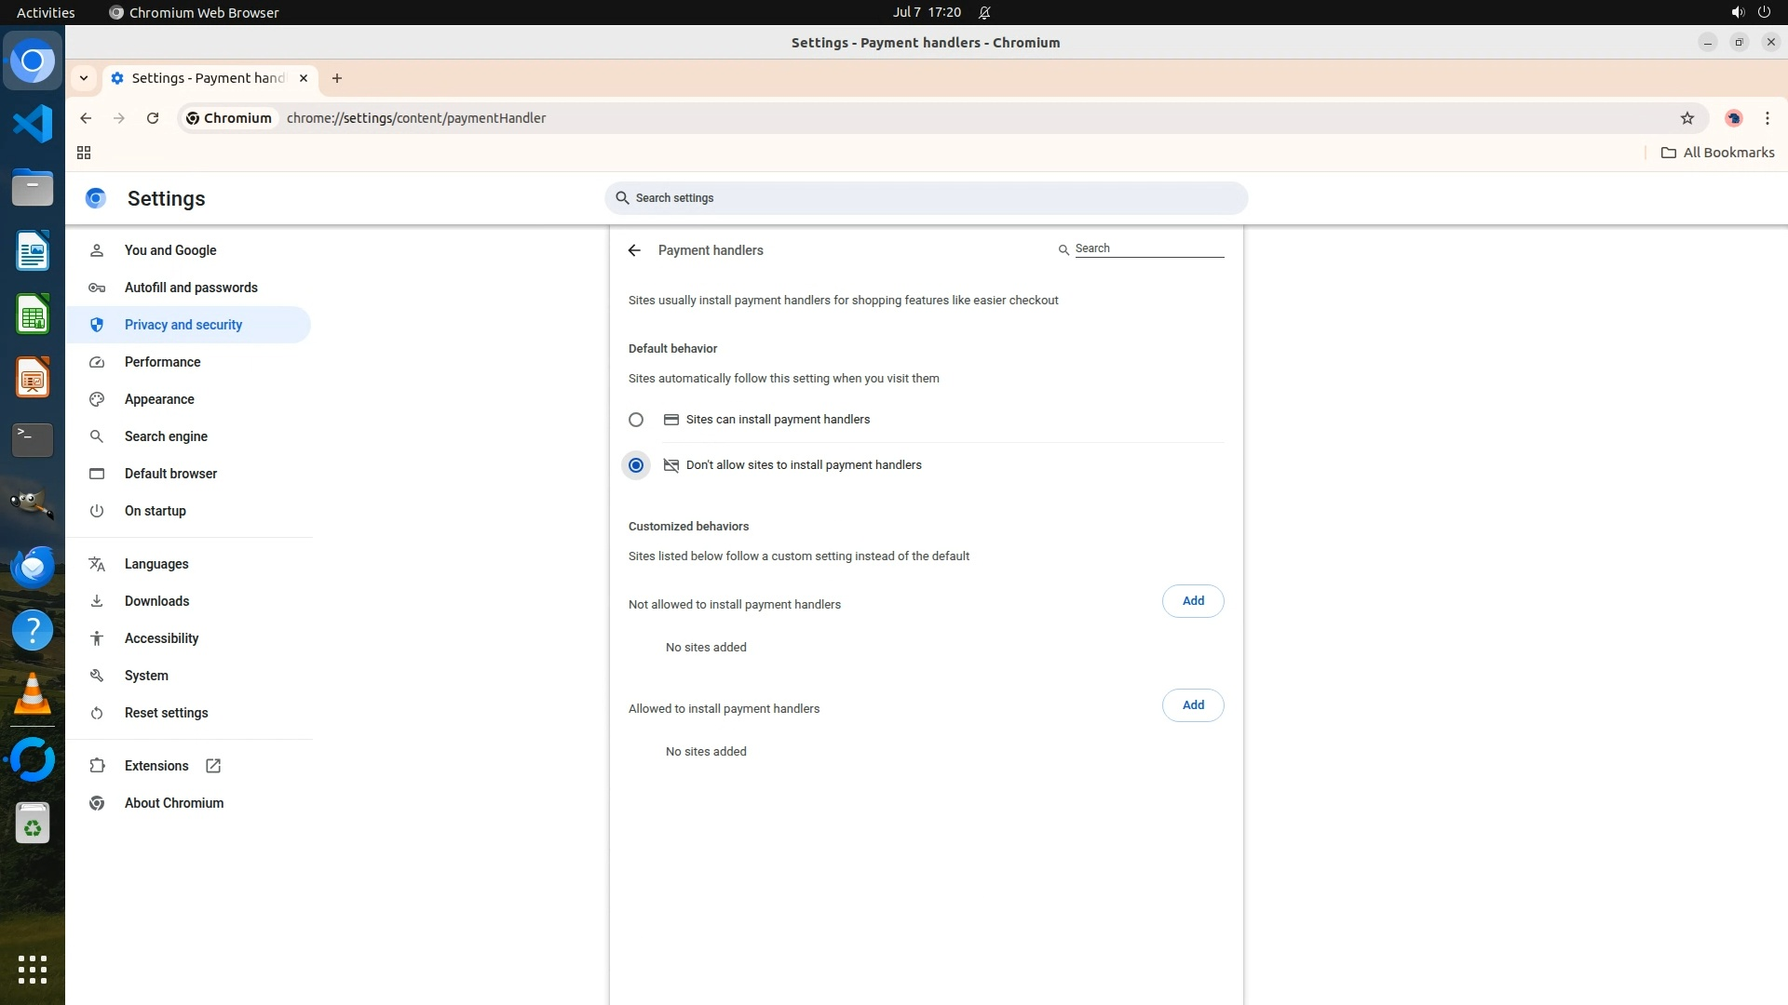Click the Search settings field
This screenshot has height=1005, width=1788.
pos(926,198)
